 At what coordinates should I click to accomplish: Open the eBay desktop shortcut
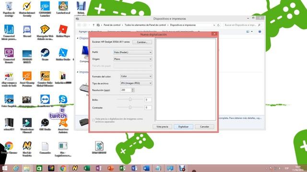click(9, 79)
